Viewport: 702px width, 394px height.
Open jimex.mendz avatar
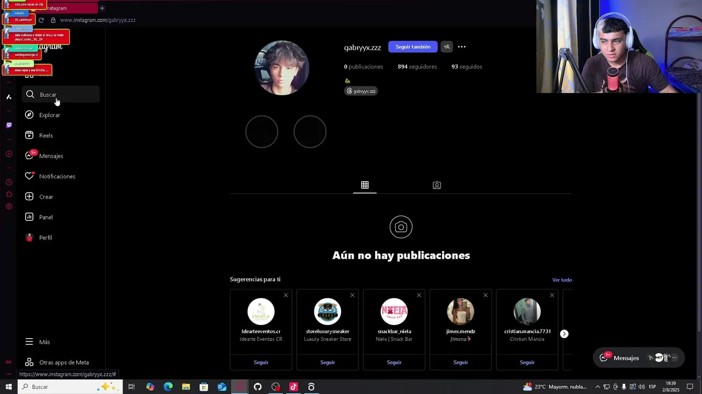coord(461,311)
